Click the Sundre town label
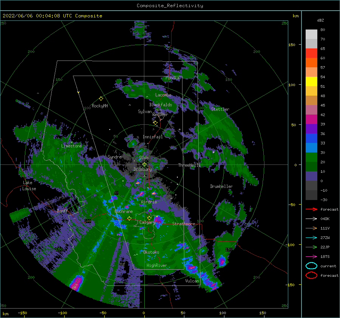 pyautogui.click(x=114, y=157)
